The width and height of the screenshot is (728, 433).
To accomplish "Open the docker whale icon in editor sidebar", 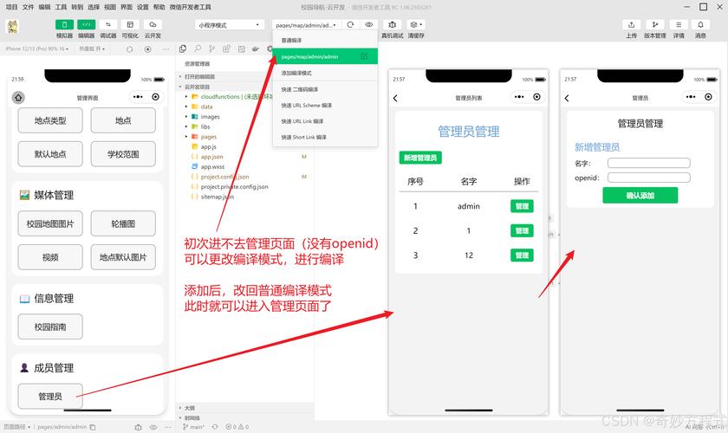I will (256, 48).
